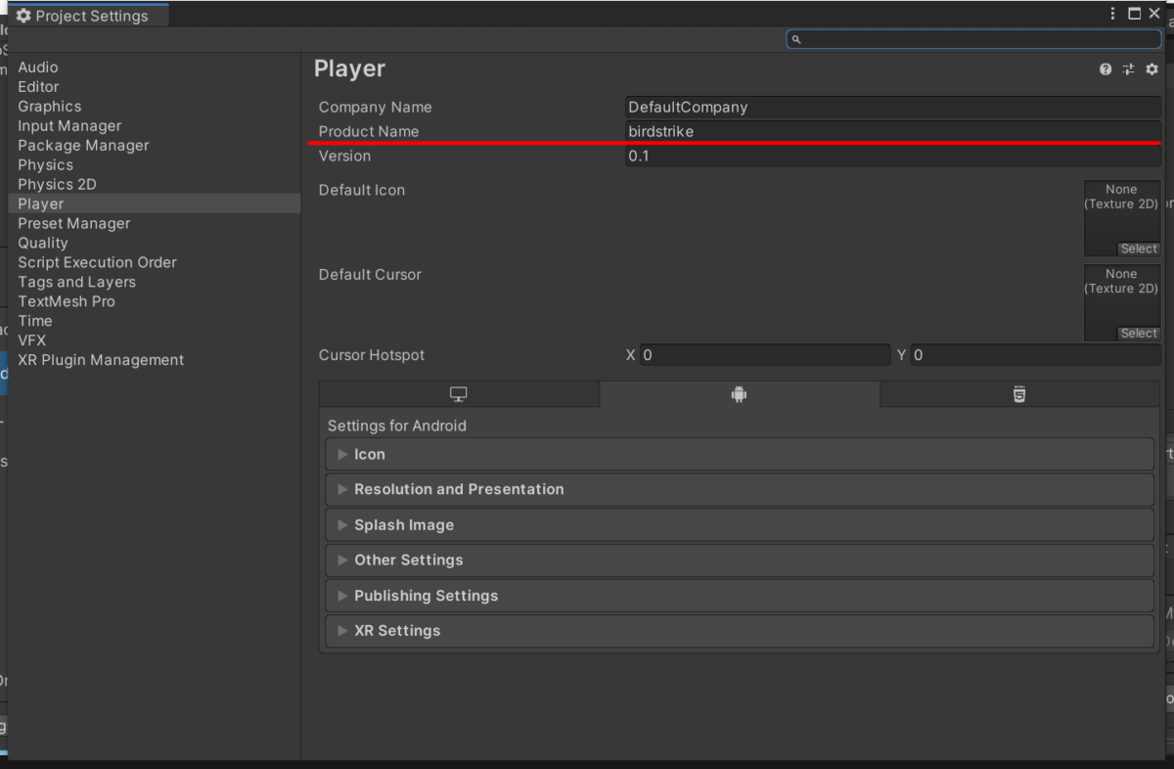The height and width of the screenshot is (769, 1174).
Task: Click the Company Name input field
Action: click(x=892, y=108)
